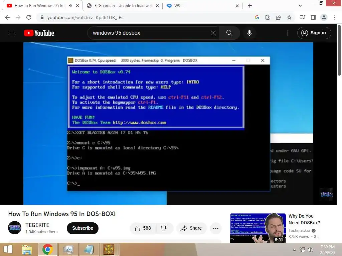The height and width of the screenshot is (256, 342).
Task: Open the Techquickie video thumbnail
Action: pyautogui.click(x=258, y=228)
